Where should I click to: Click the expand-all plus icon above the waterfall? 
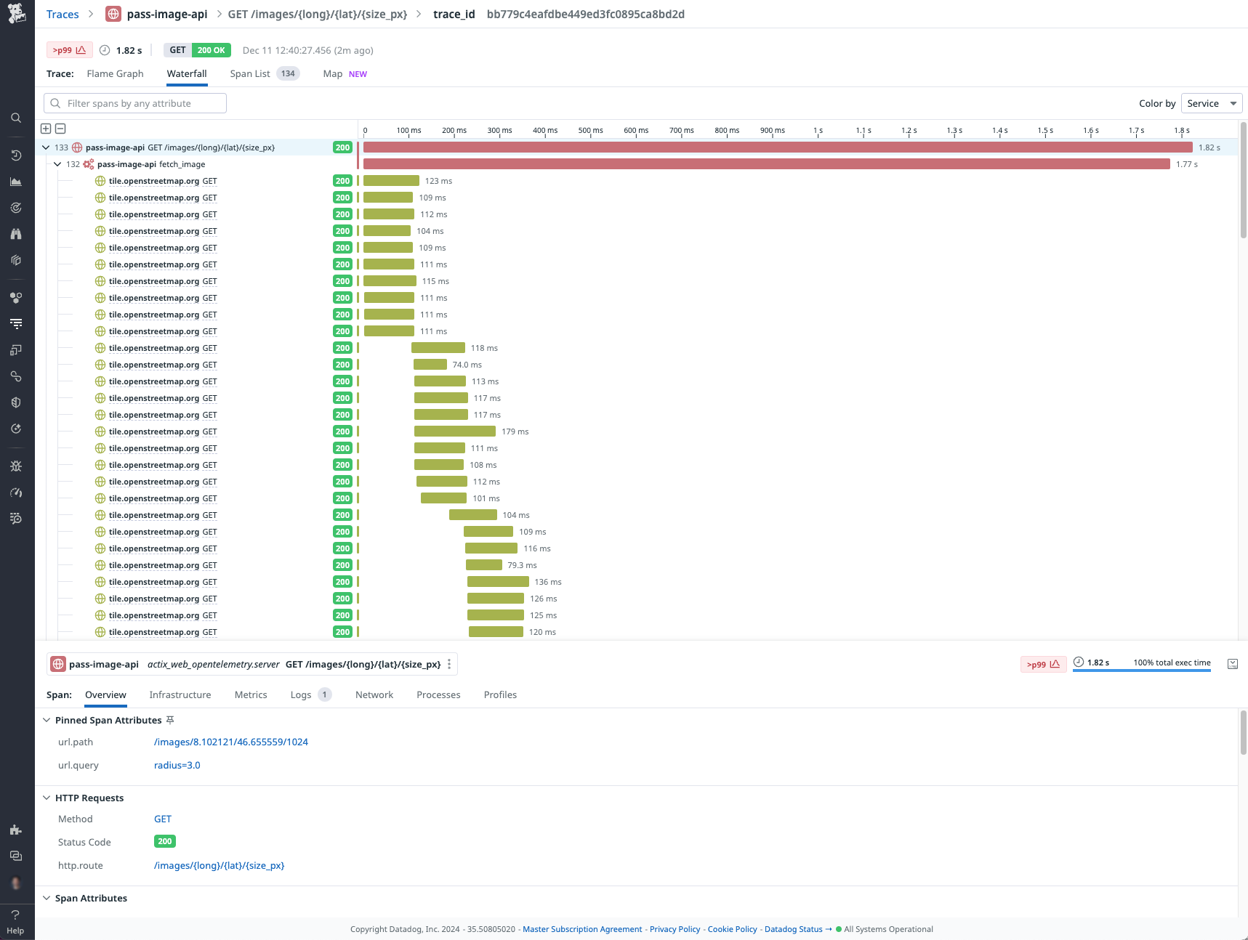click(46, 128)
